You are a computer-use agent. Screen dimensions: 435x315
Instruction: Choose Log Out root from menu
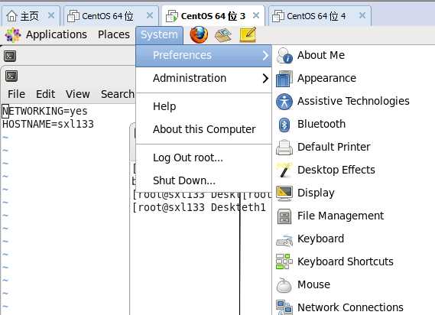[x=188, y=157]
